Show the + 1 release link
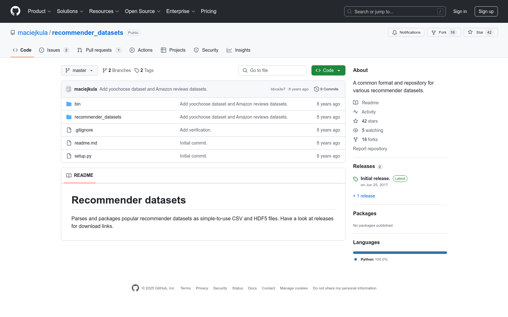Viewport: 508px width, 317px height. point(364,196)
